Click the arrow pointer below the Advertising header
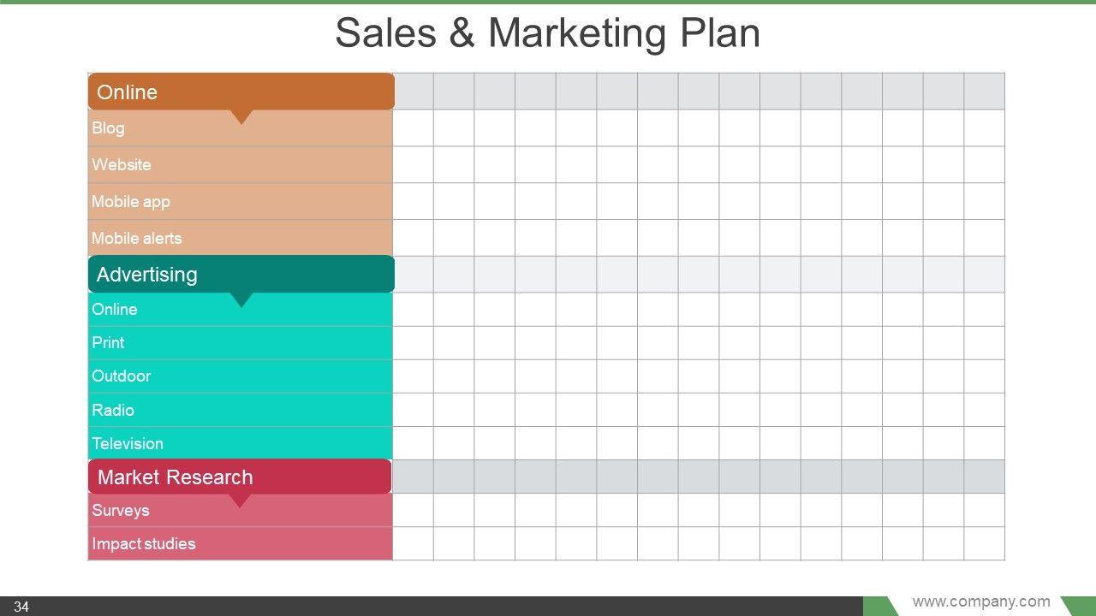The width and height of the screenshot is (1096, 616). point(241,299)
